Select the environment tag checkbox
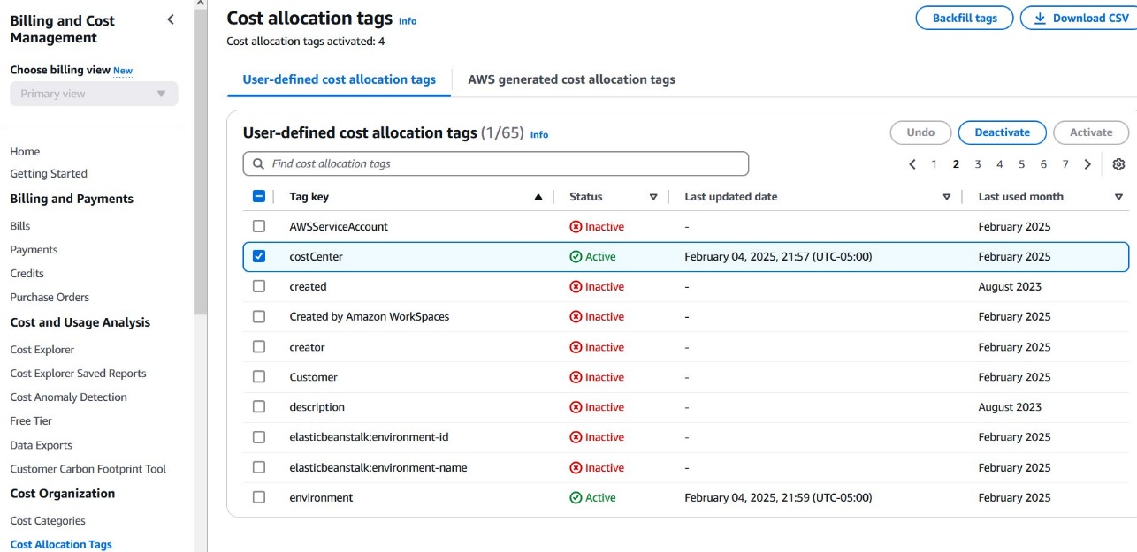The height and width of the screenshot is (552, 1137). pos(259,497)
